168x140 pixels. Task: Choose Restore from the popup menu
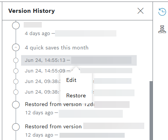(76, 95)
